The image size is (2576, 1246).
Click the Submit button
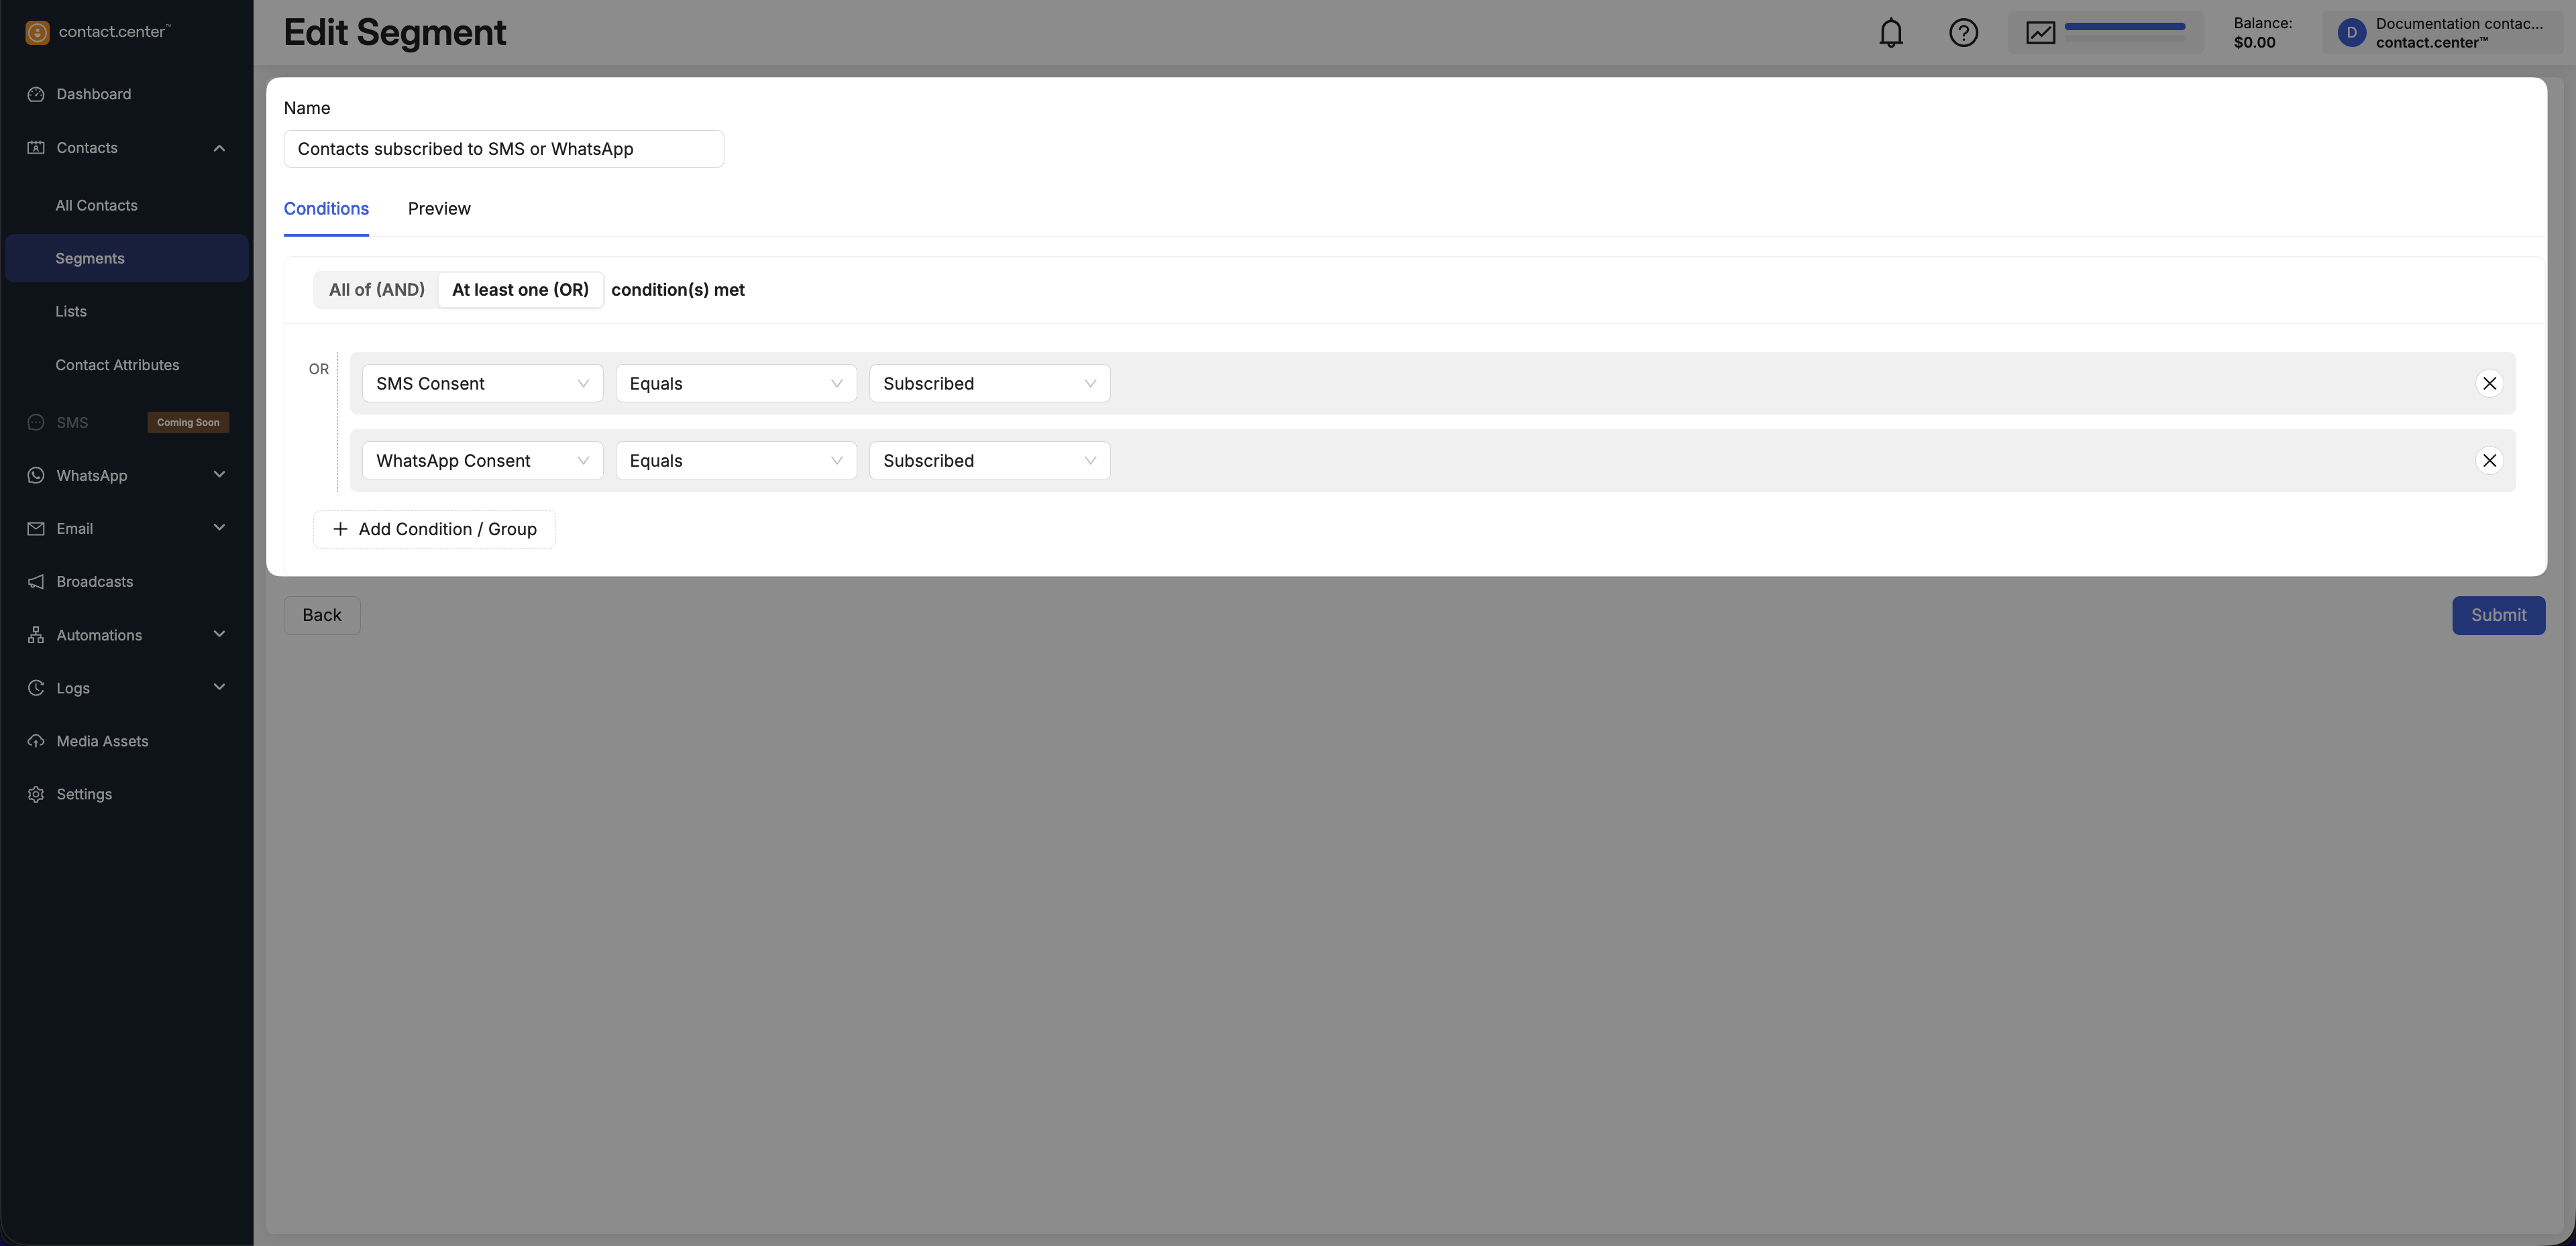[2497, 616]
